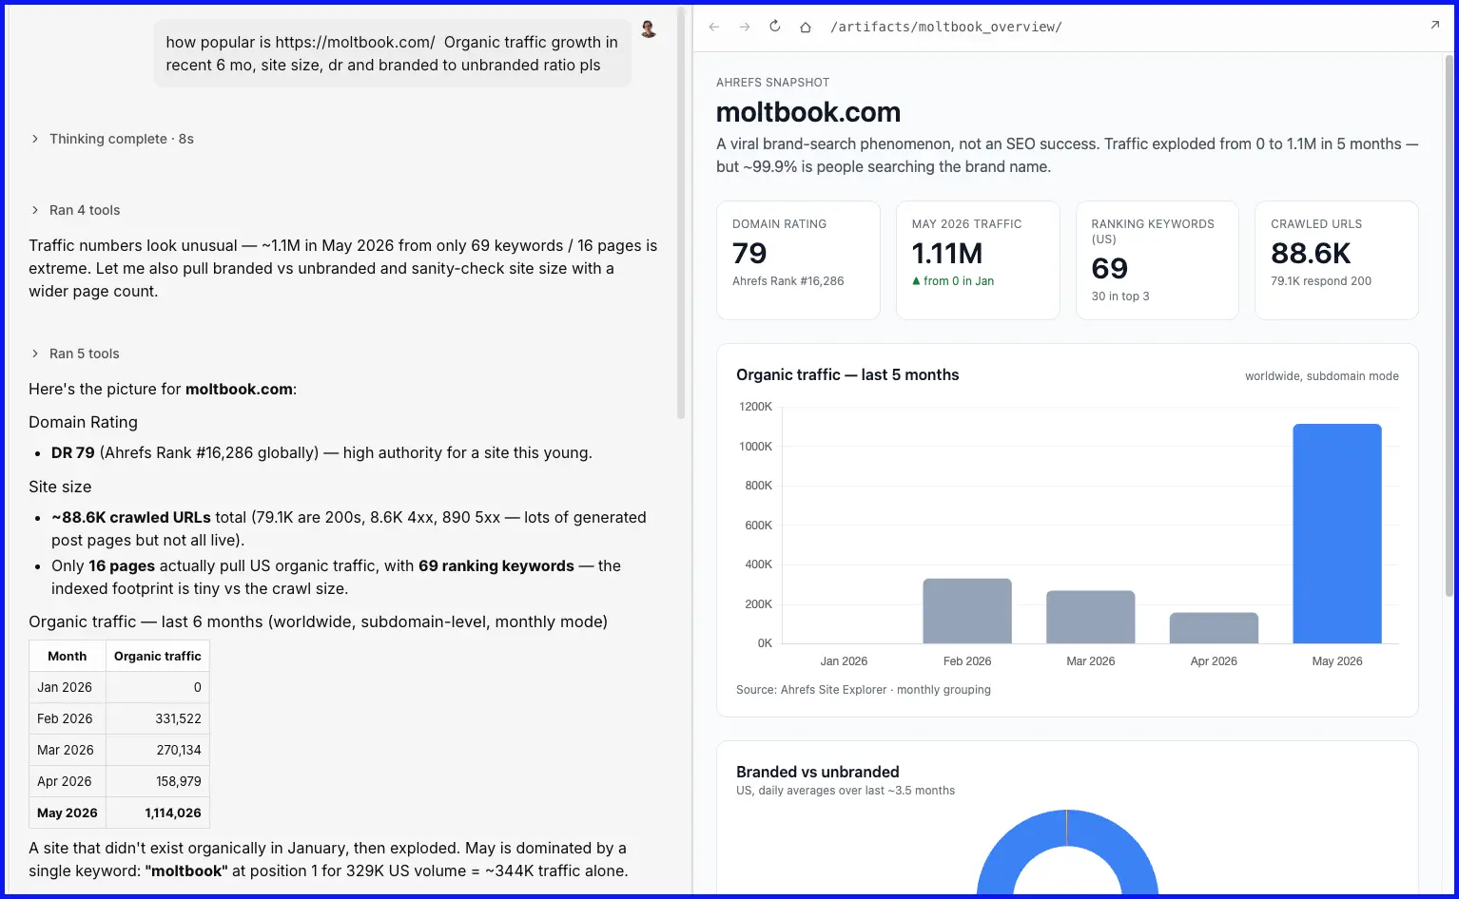The width and height of the screenshot is (1459, 899).
Task: Click the Crawled URLs 88.6K card
Action: coord(1336,259)
